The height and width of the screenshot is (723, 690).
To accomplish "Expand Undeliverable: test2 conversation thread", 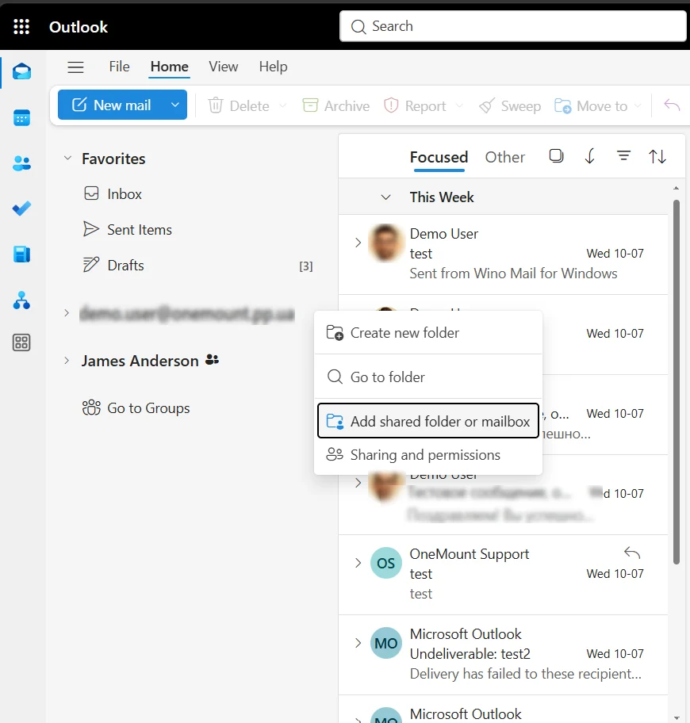I will point(358,643).
